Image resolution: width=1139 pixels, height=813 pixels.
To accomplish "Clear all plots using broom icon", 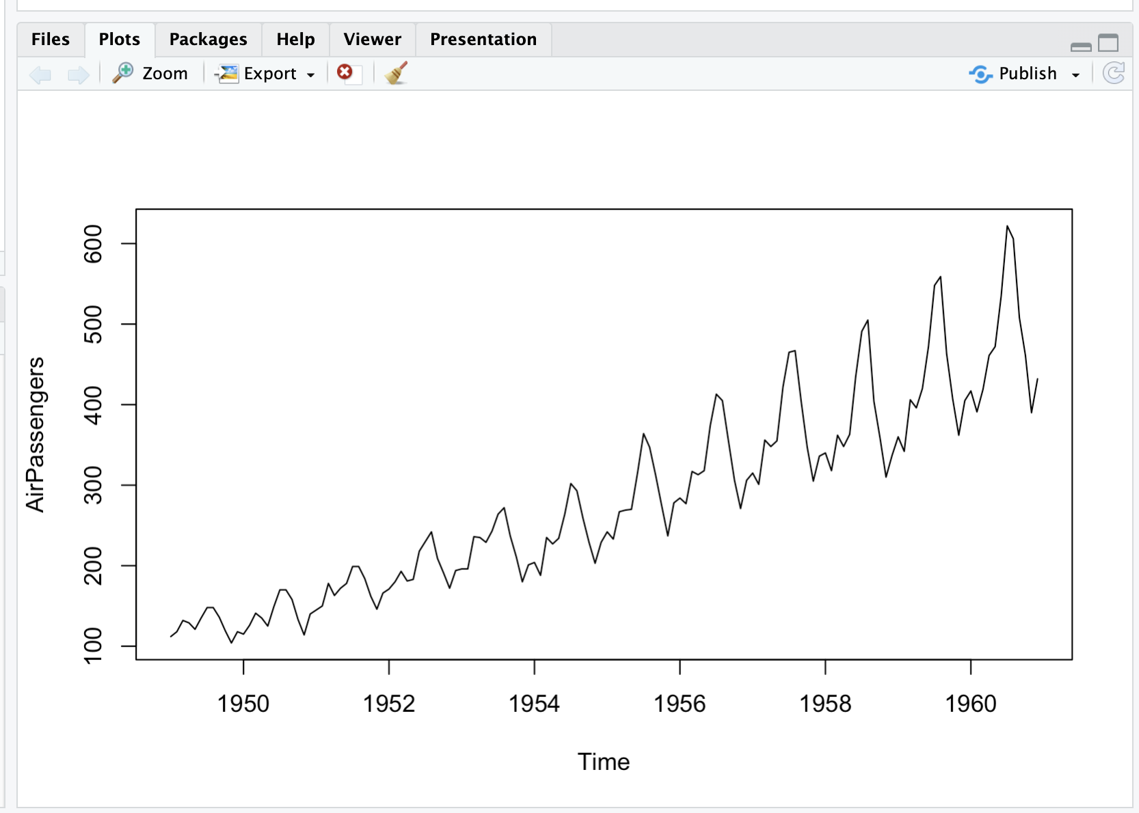I will coord(396,73).
